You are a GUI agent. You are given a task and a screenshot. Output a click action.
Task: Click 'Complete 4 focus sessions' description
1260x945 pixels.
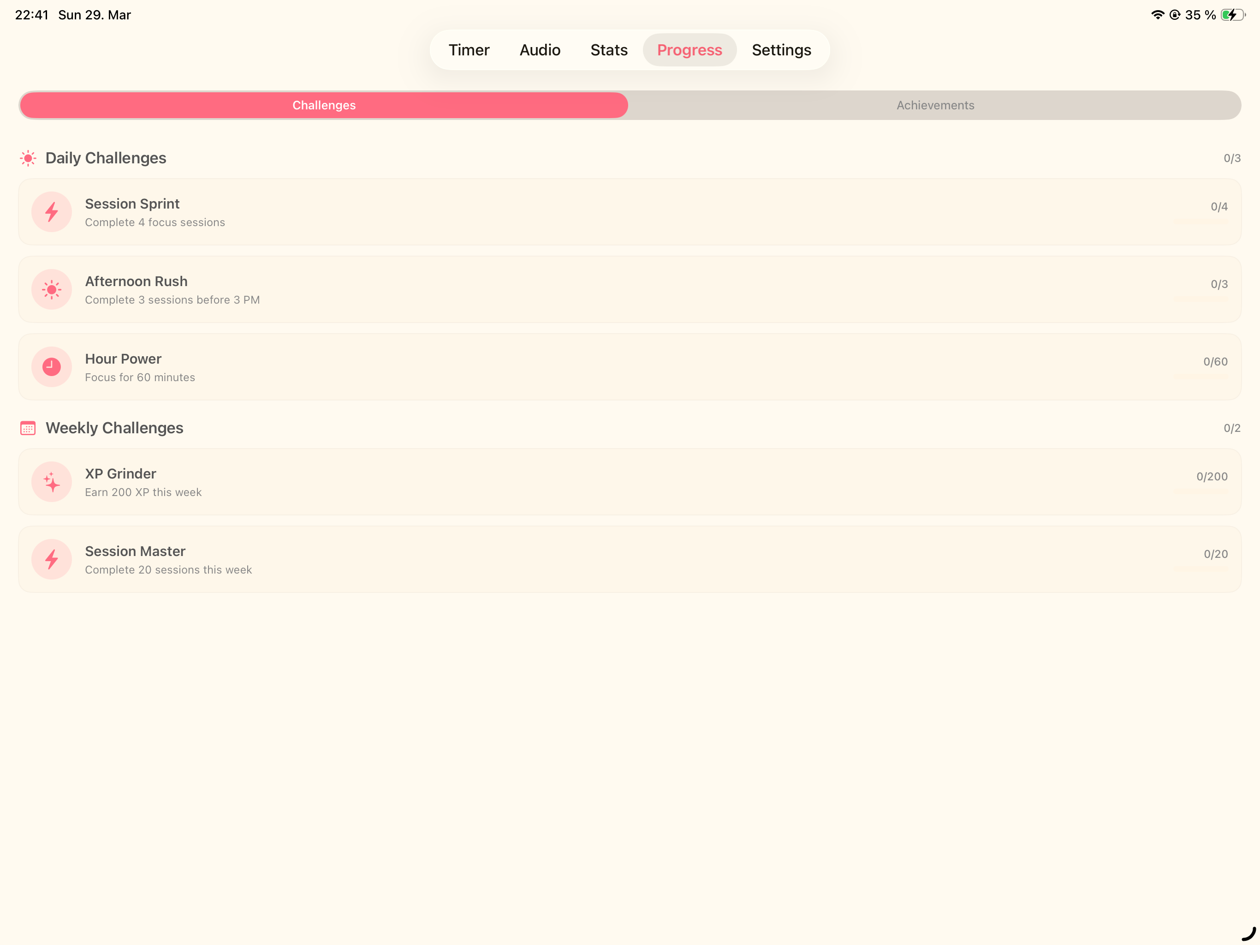155,222
